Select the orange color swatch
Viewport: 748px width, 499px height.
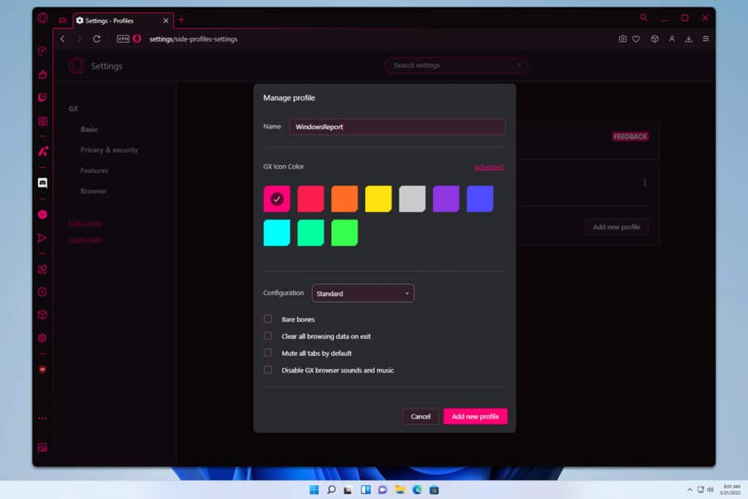point(345,199)
